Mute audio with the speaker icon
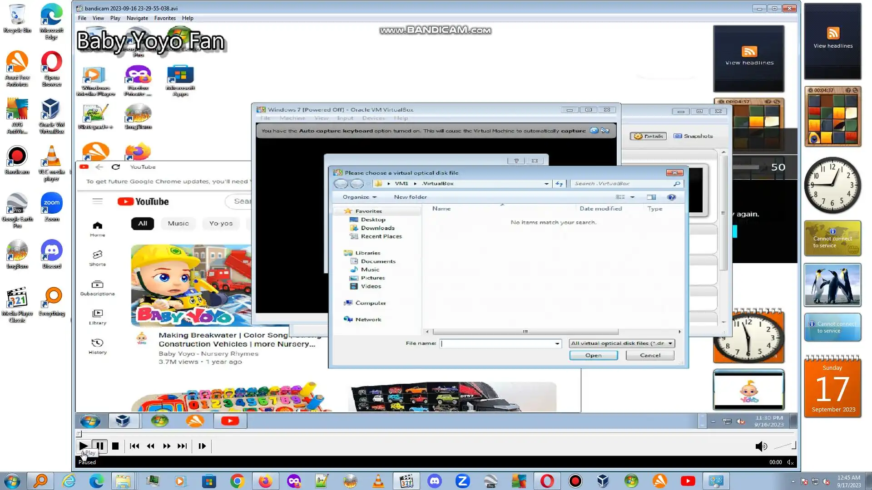This screenshot has height=490, width=872. 761,446
